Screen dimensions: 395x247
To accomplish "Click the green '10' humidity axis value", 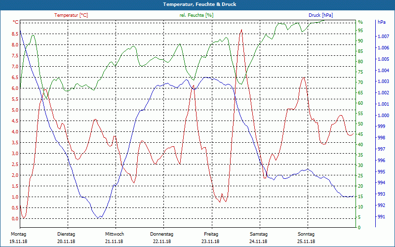I will click(x=360, y=207).
